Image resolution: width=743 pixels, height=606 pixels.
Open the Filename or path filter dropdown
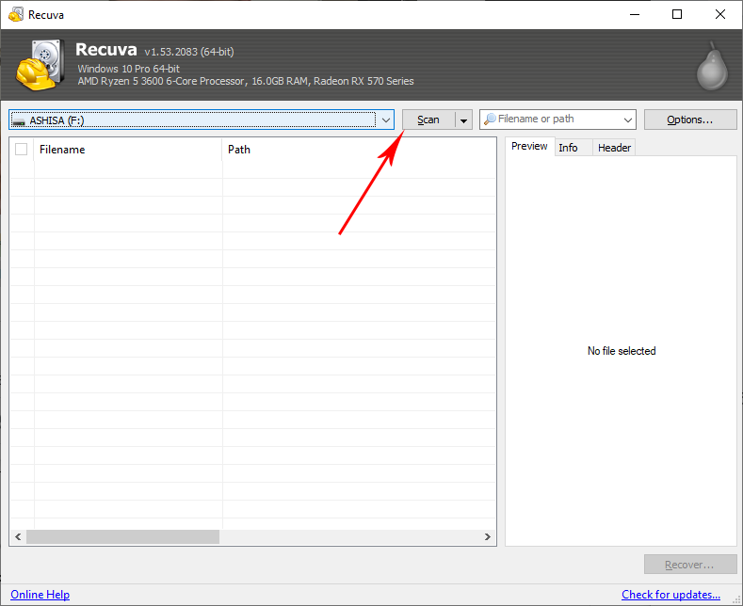(628, 120)
